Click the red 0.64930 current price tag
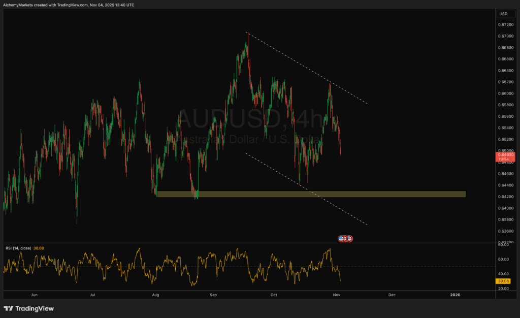 click(x=505, y=156)
